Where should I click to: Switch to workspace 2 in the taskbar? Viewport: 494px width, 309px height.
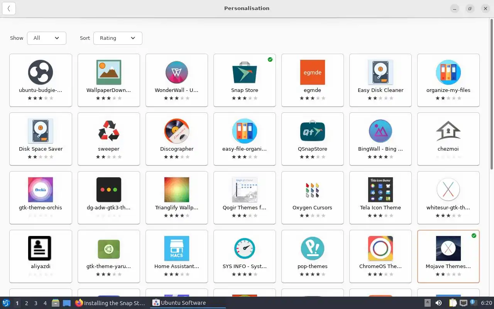[27, 303]
